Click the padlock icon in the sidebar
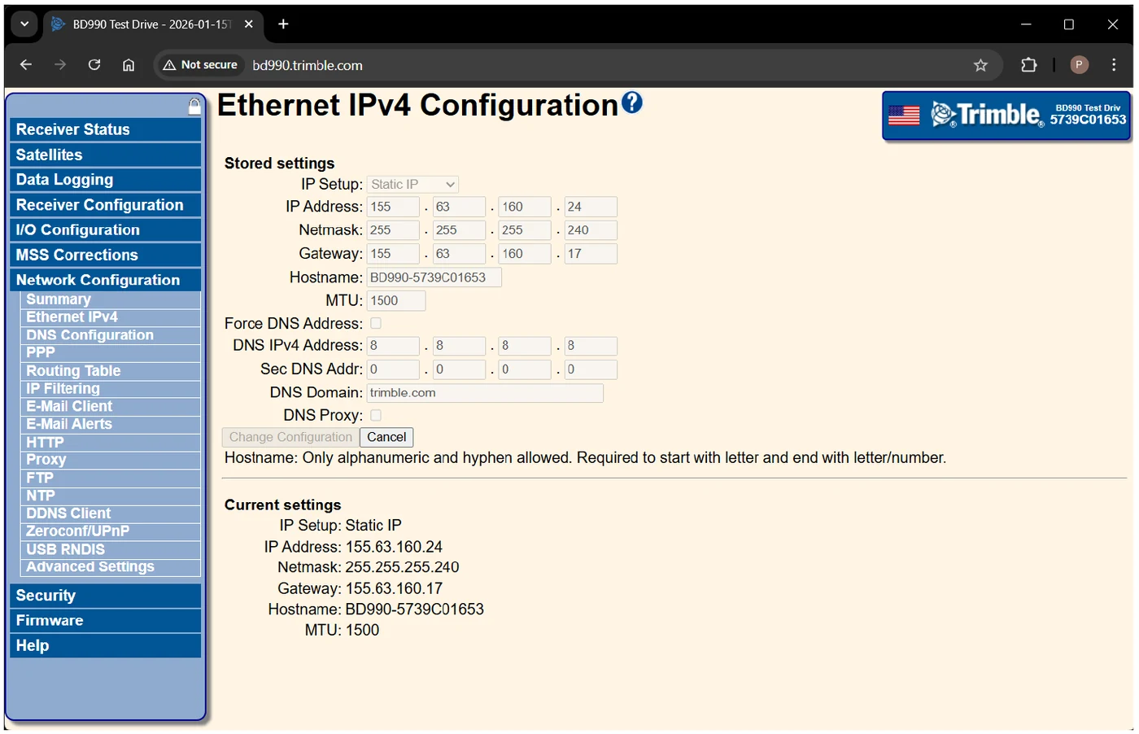Image resolution: width=1139 pixels, height=734 pixels. point(194,106)
